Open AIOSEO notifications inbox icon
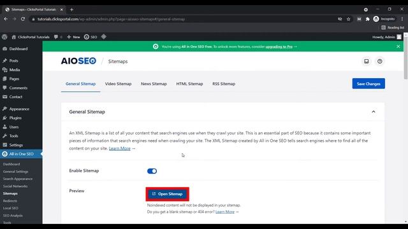Image resolution: width=408 pixels, height=229 pixels. coord(367,61)
